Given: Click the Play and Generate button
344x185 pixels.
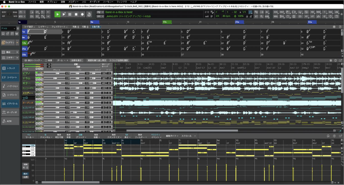Looking at the screenshot, I should pos(64,14).
